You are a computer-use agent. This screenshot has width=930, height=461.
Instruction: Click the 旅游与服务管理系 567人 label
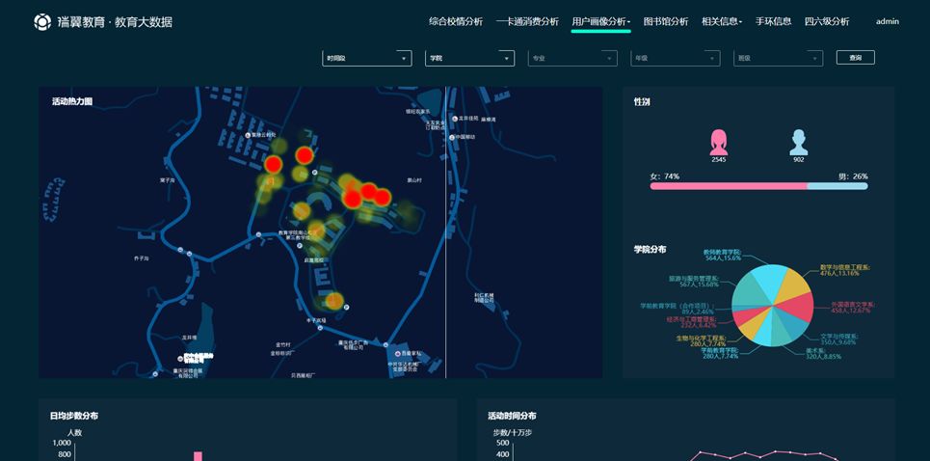coord(693,282)
